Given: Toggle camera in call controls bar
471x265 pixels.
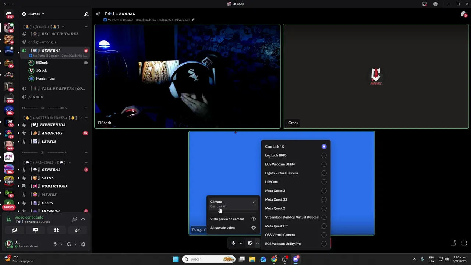Looking at the screenshot, I should 250,243.
